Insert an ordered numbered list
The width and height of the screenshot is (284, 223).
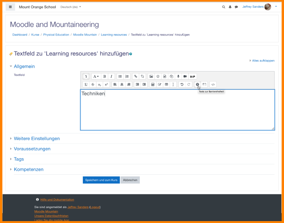(x=127, y=76)
